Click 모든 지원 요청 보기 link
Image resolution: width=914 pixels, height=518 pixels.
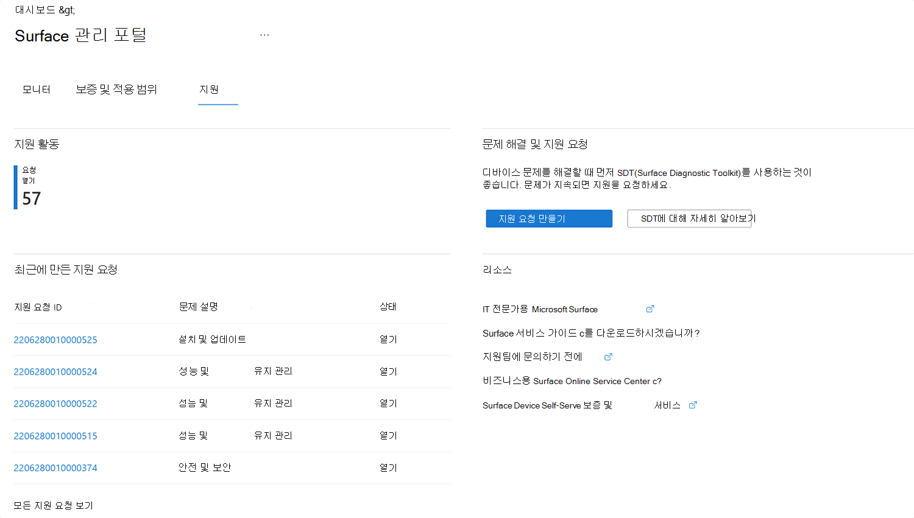click(54, 506)
